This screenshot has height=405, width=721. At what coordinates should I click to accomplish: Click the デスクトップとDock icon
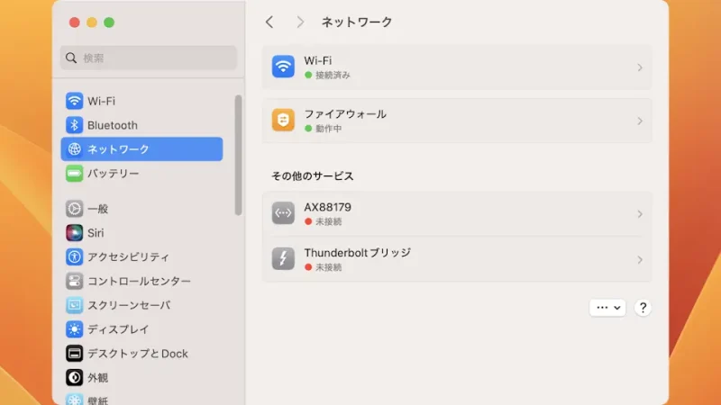click(x=74, y=354)
